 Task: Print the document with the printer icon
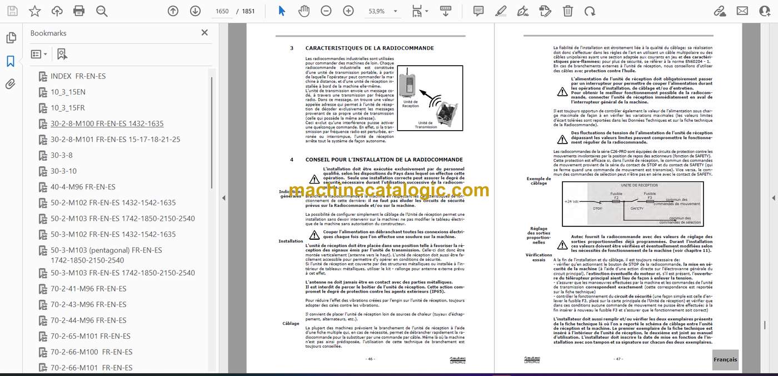(x=79, y=11)
